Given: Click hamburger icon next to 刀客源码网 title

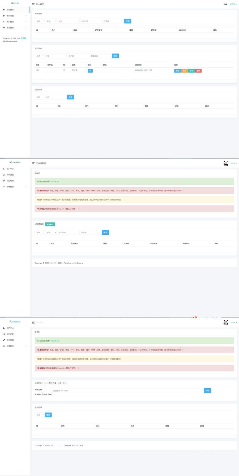Looking at the screenshot, I should (33, 163).
